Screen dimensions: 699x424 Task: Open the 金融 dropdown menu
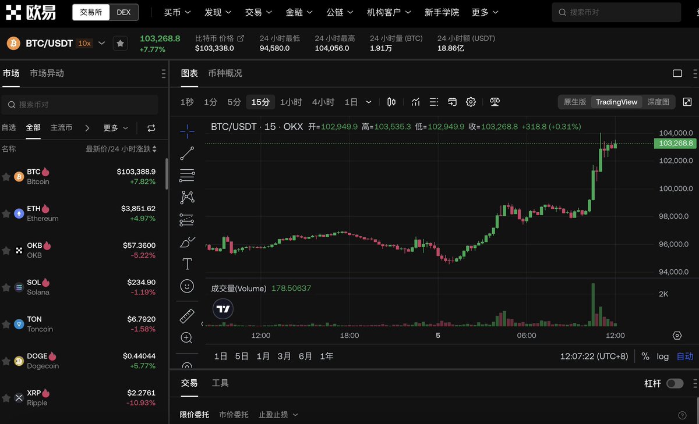[x=299, y=12]
